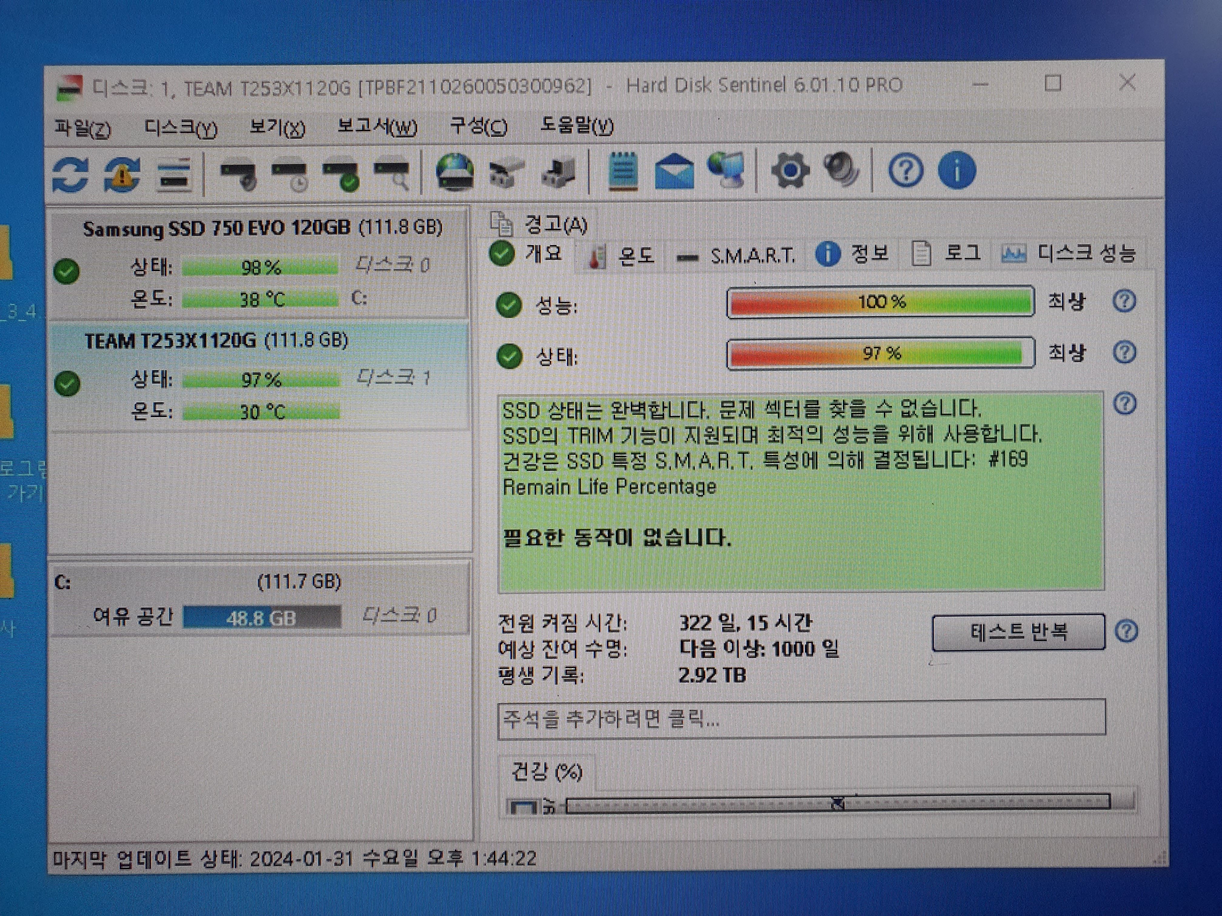This screenshot has width=1222, height=916.
Task: Minimize the Hard Disk Sentinel window
Action: coord(980,85)
